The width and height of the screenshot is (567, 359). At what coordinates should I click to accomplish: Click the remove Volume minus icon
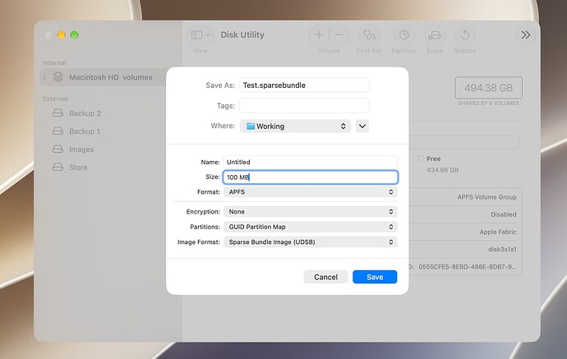coord(339,35)
